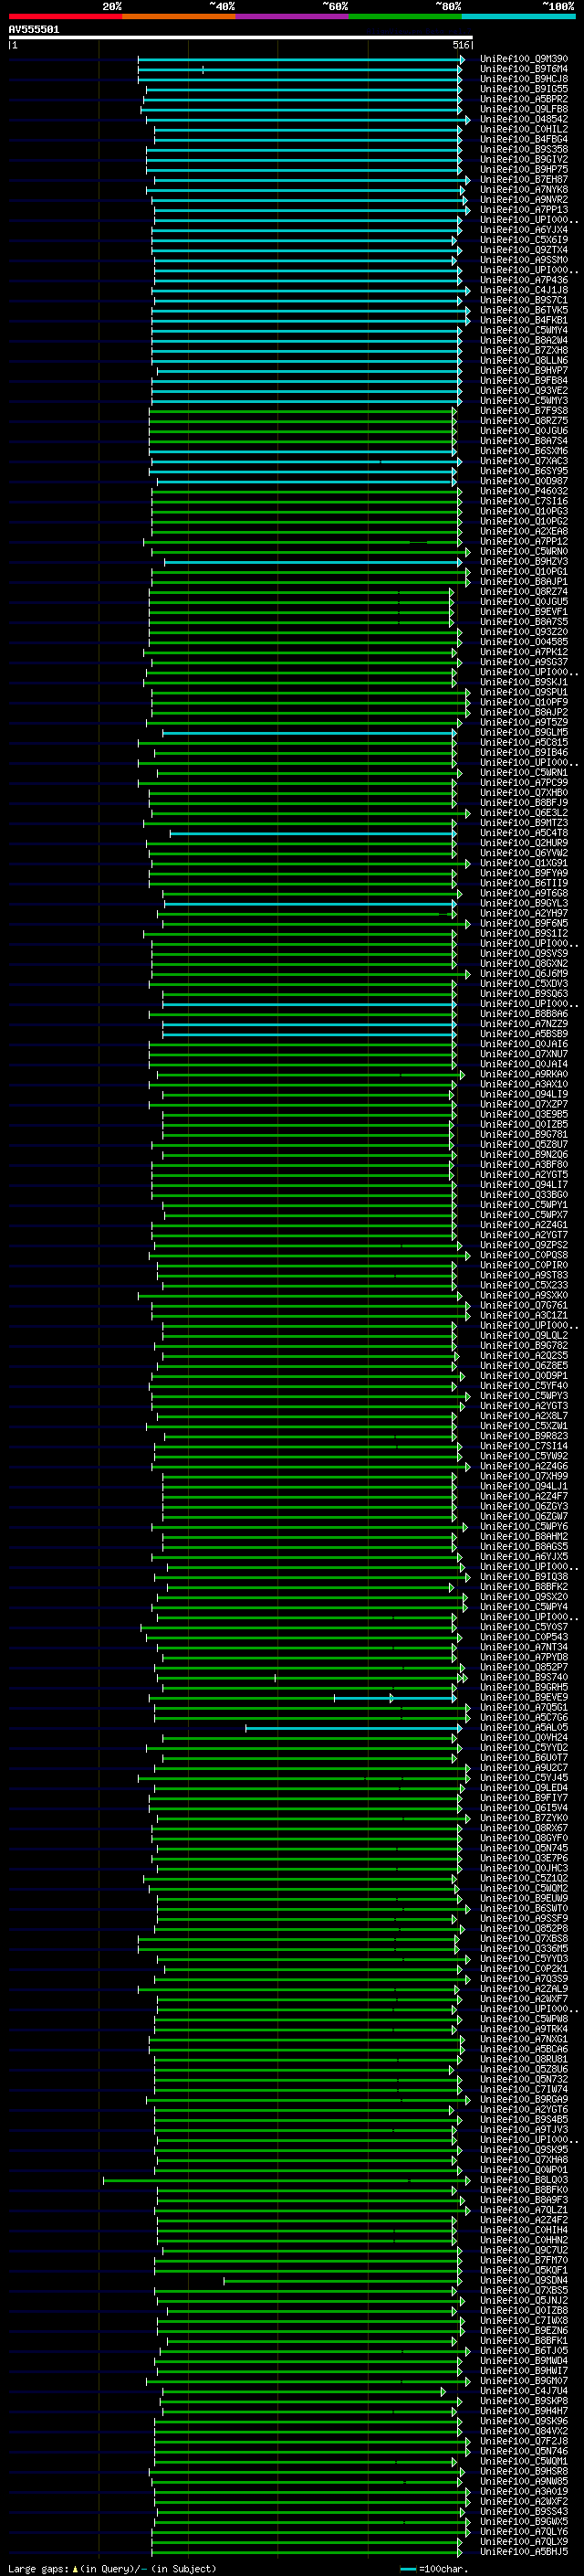584x2576 pixels.
Task: Click the red 20% identity legend segment
Action: 65,16
